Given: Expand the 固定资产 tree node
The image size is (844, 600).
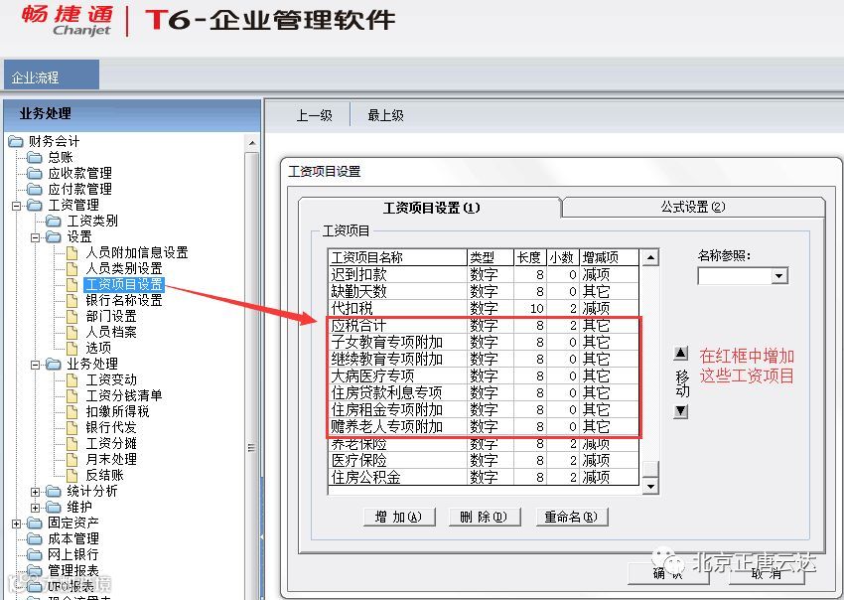Looking at the screenshot, I should pos(16,523).
